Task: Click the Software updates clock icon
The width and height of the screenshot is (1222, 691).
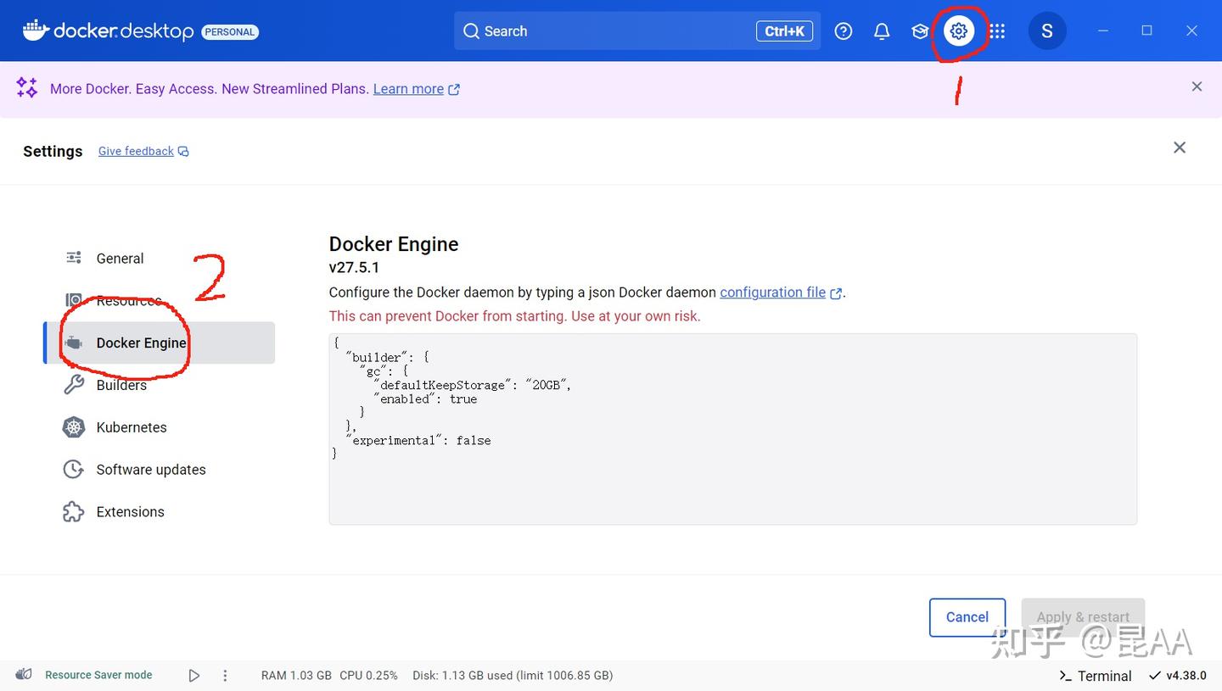Action: (x=74, y=469)
